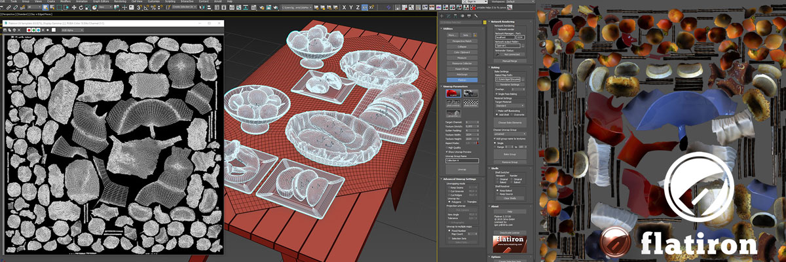Click the utilities Configure Button Sets icon
The image size is (786, 262).
(475, 35)
